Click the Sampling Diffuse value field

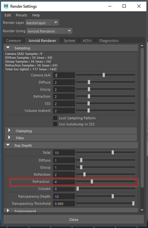pos(64,82)
